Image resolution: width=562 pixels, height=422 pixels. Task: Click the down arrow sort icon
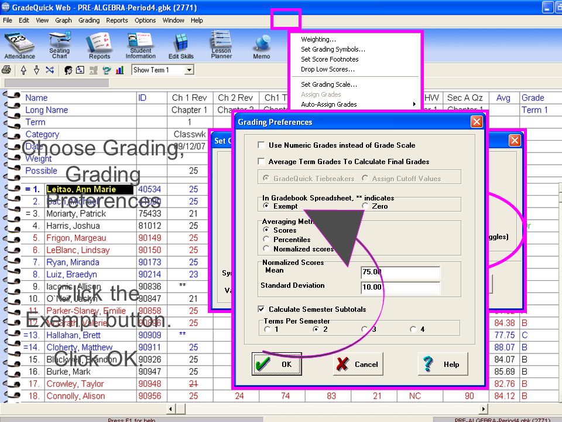coord(36,70)
